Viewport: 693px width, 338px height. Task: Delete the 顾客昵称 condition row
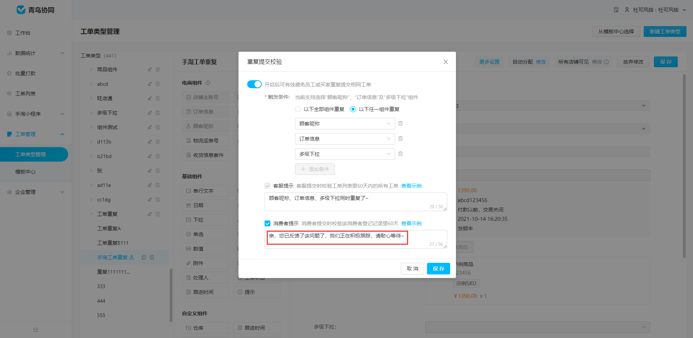pyautogui.click(x=401, y=123)
